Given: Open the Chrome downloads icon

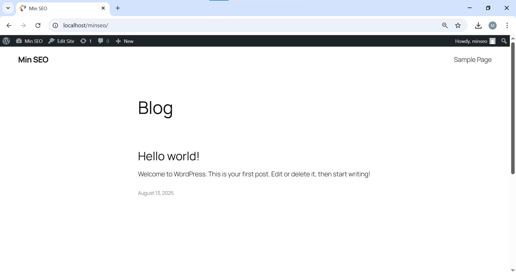Looking at the screenshot, I should (x=478, y=25).
